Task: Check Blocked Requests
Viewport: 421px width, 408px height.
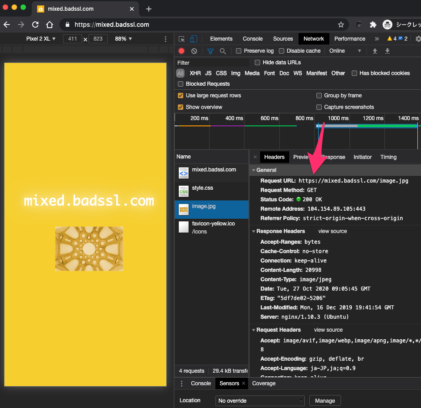Action: pos(181,84)
